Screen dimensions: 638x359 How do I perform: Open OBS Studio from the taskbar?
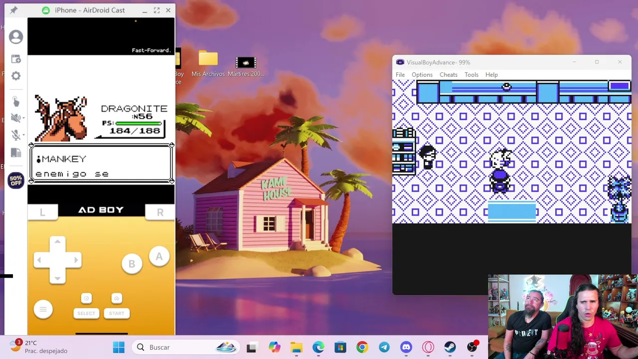click(x=472, y=347)
